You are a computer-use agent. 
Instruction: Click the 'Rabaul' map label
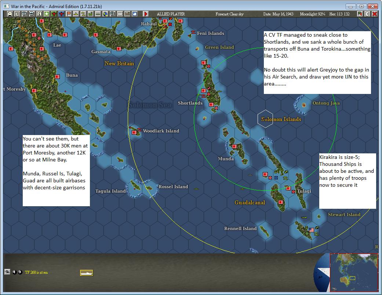[x=149, y=23]
